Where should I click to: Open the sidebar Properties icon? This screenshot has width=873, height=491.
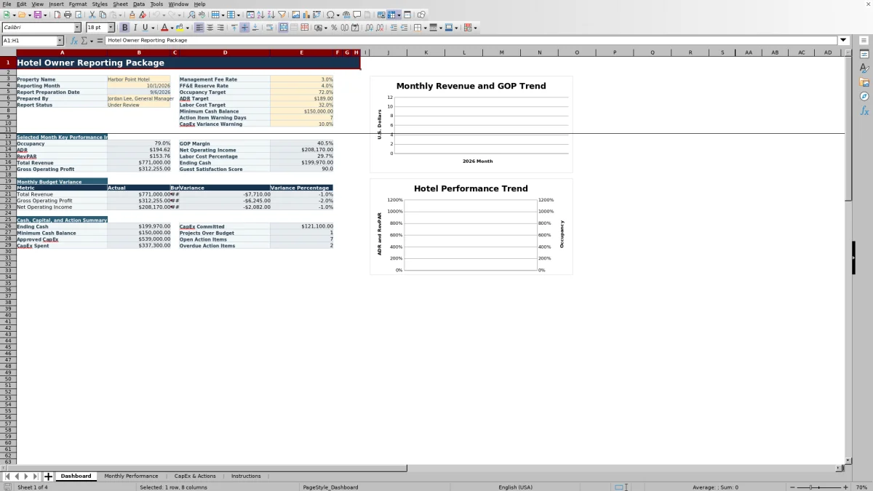click(864, 55)
